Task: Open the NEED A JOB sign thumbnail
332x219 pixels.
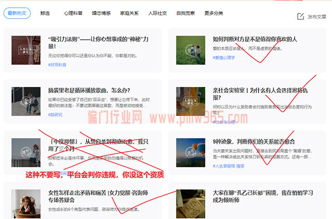Action: coord(190,204)
